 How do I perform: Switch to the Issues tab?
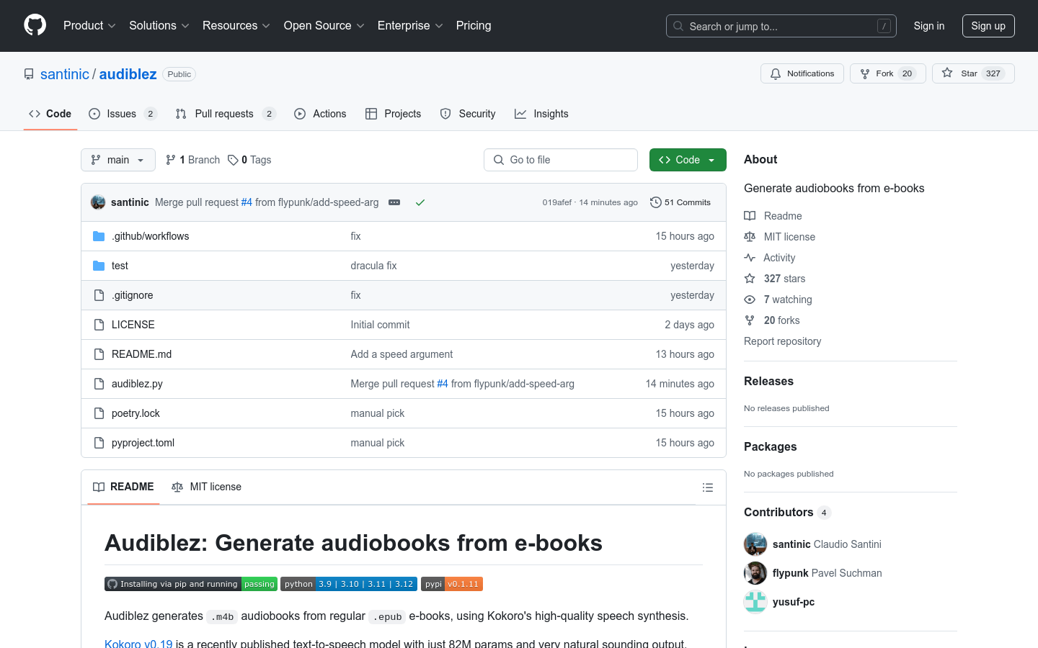(x=123, y=114)
